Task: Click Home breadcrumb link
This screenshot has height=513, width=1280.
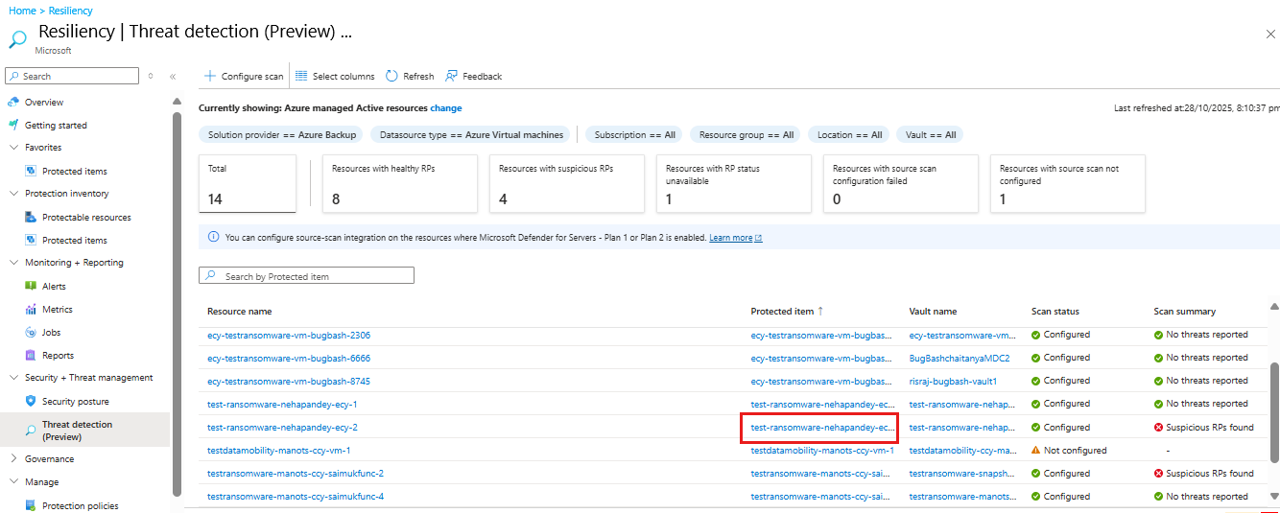Action: pos(22,11)
